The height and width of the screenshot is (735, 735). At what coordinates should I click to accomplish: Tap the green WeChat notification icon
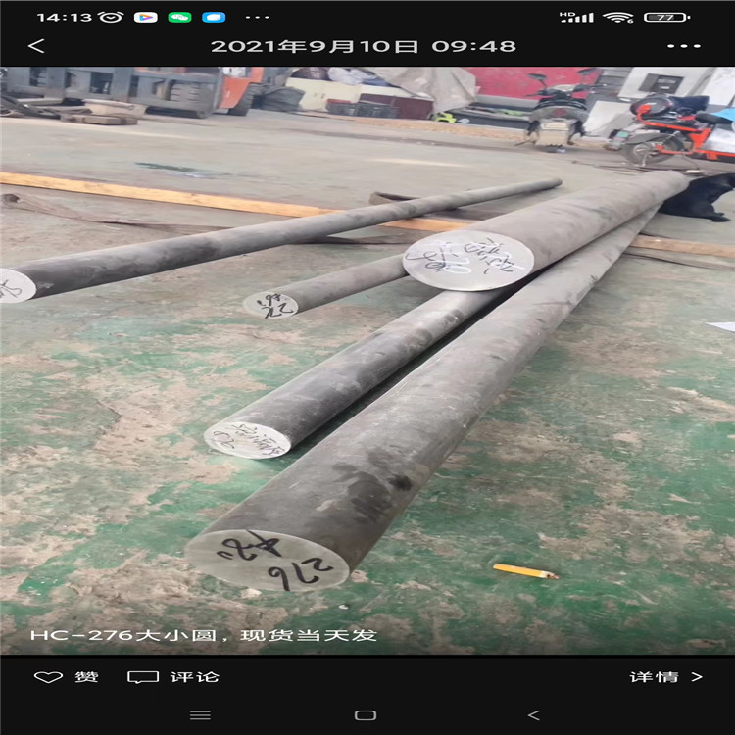point(179,17)
